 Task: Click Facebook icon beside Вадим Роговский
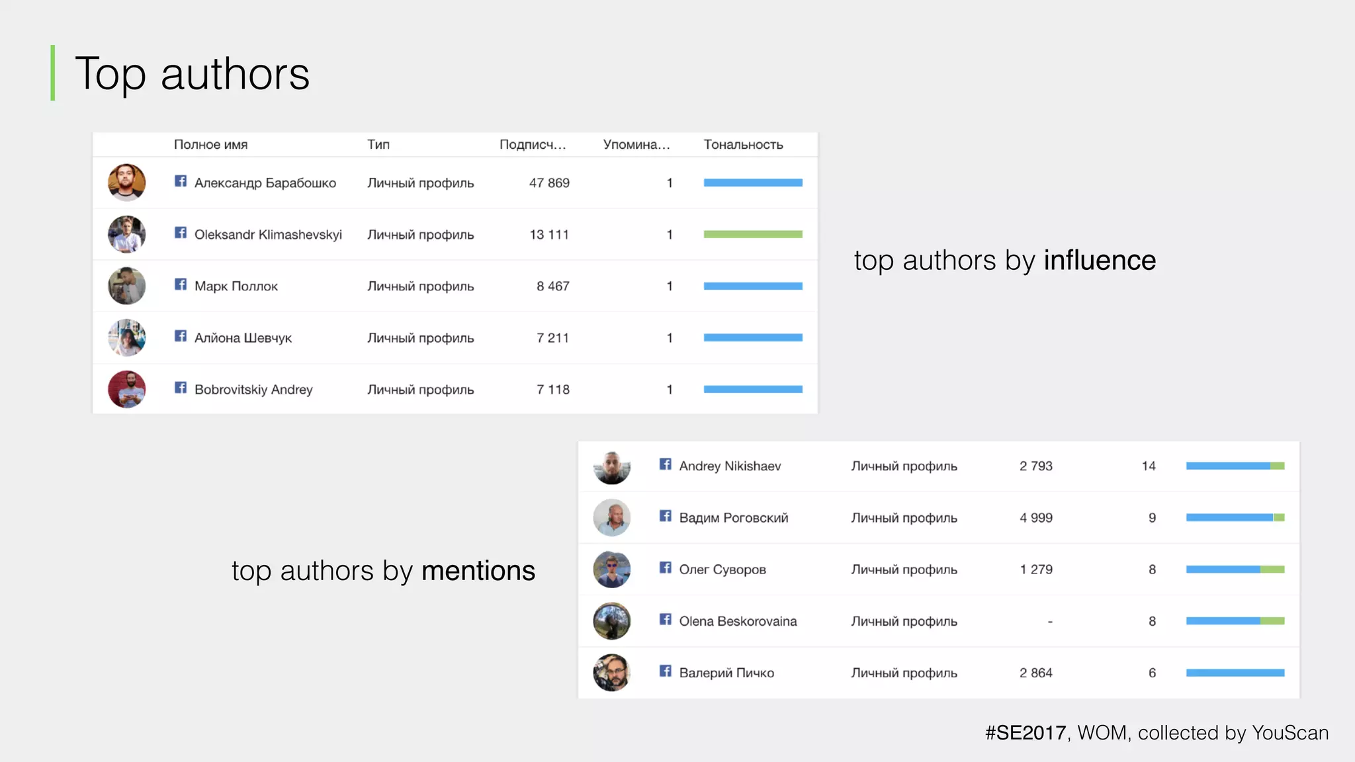click(666, 516)
